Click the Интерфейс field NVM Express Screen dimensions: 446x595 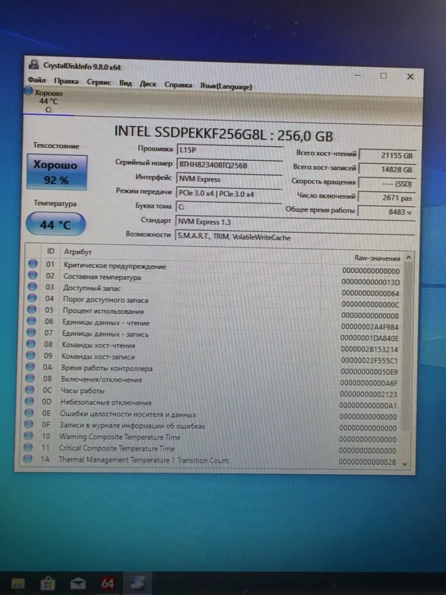click(x=230, y=179)
